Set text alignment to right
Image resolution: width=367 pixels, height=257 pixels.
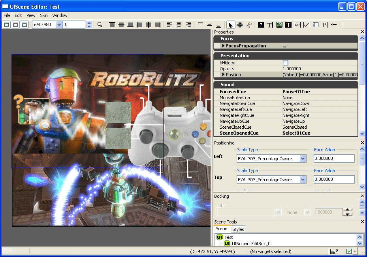click(188, 24)
